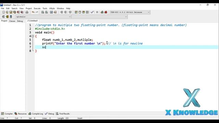Open the Help menu
219x123 pixels.
coord(68,9)
